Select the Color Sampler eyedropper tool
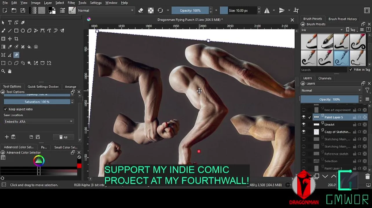Screen dimensions: 372x208 click(x=10, y=47)
